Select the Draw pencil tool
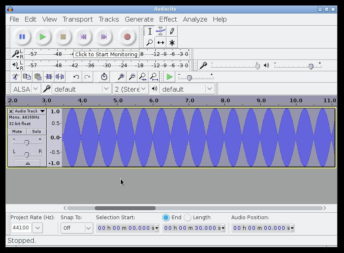Viewport: 344px width, 253px height. coord(172,31)
